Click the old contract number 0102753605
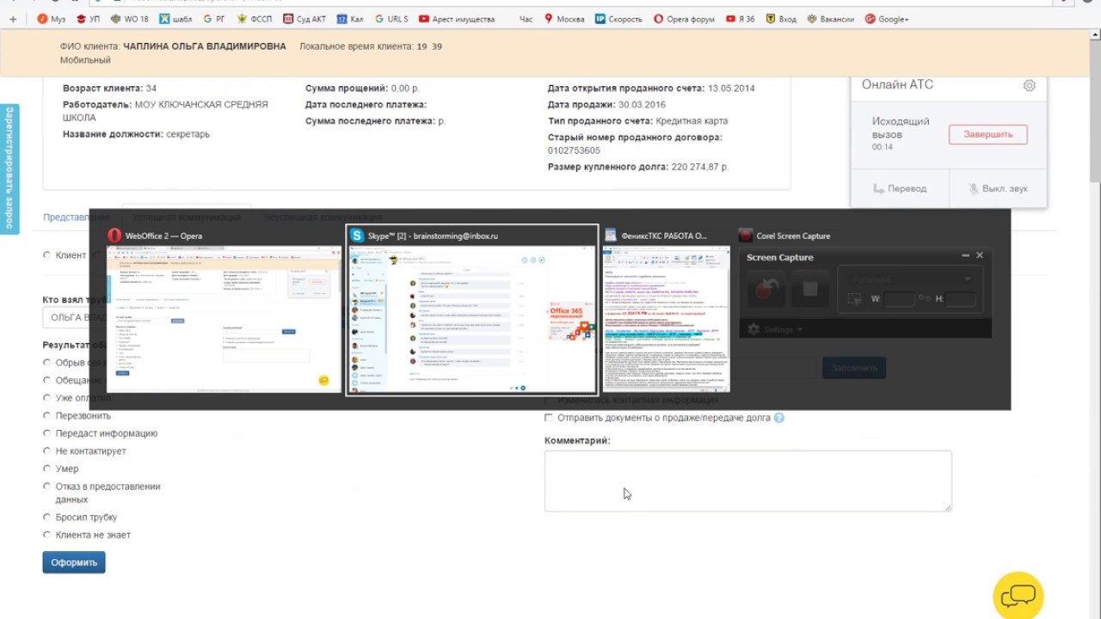Viewport: 1101px width, 619px height. click(574, 150)
